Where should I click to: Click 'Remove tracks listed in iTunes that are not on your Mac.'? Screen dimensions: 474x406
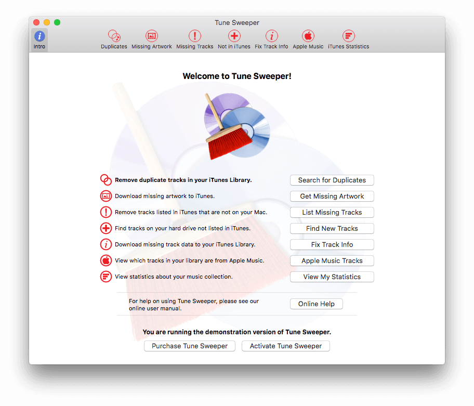[191, 212]
